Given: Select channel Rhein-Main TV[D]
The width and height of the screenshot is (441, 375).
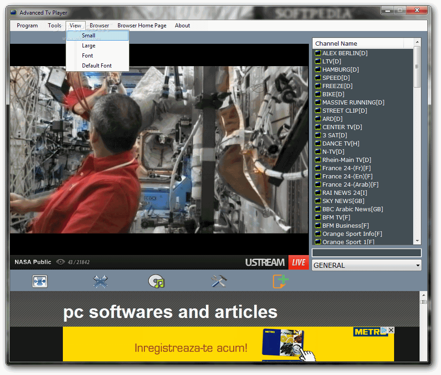Looking at the screenshot, I should (347, 160).
